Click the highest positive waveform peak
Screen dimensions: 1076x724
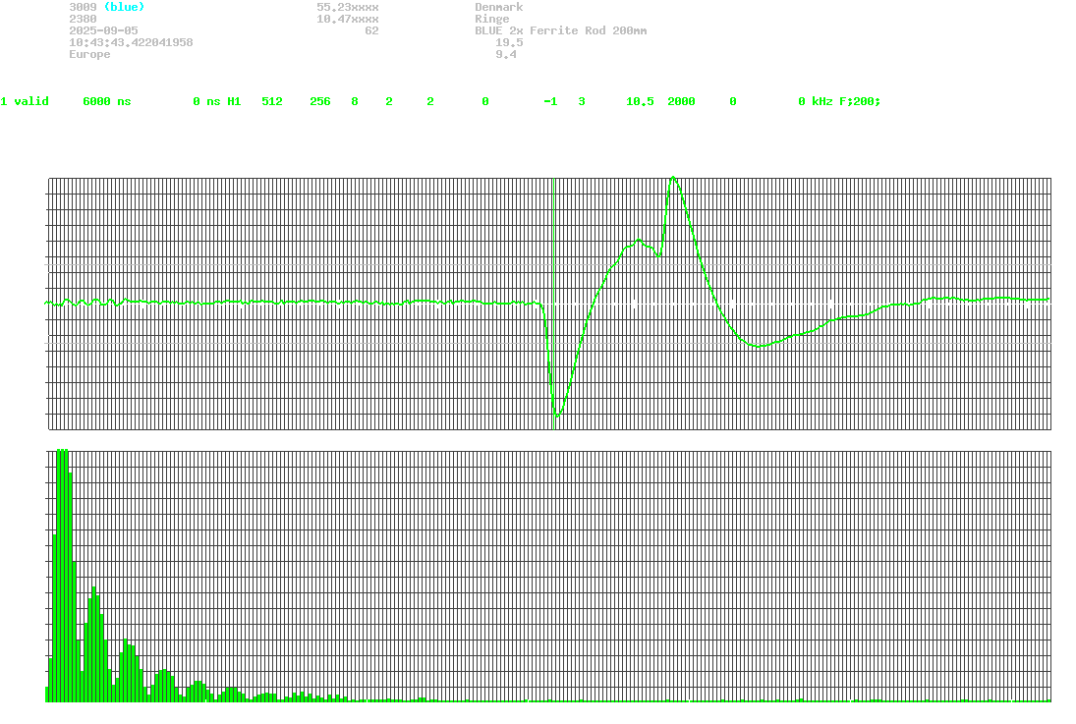[673, 178]
